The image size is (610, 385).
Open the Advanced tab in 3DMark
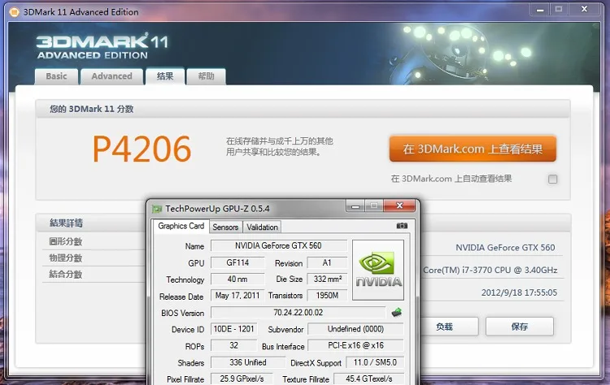coord(112,76)
